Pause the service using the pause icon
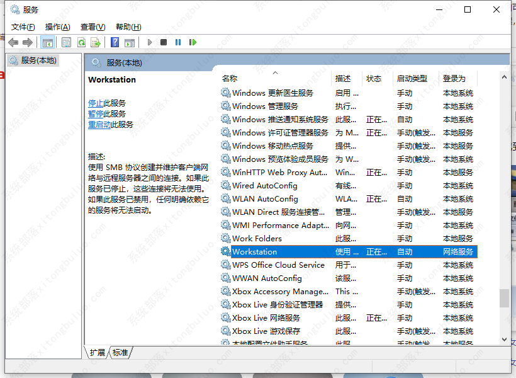This screenshot has width=516, height=378. point(177,42)
